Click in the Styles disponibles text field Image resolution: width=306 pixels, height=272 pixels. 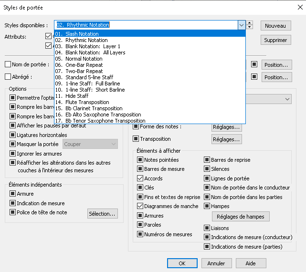pos(146,25)
